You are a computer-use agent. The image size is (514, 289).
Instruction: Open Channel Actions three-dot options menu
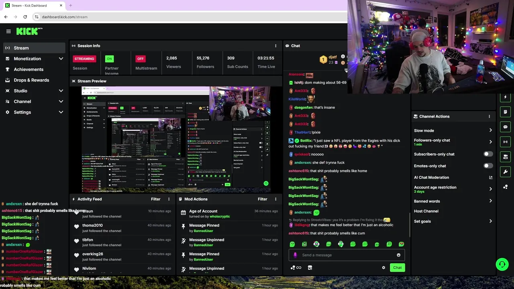489,116
